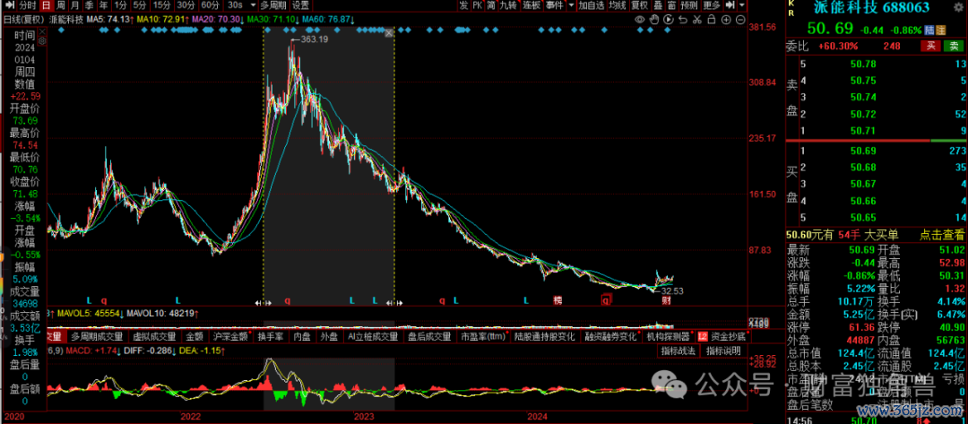This screenshot has width=968, height=424.
Task: Collapse the panel using the top-left arrow icon
Action: point(10,5)
